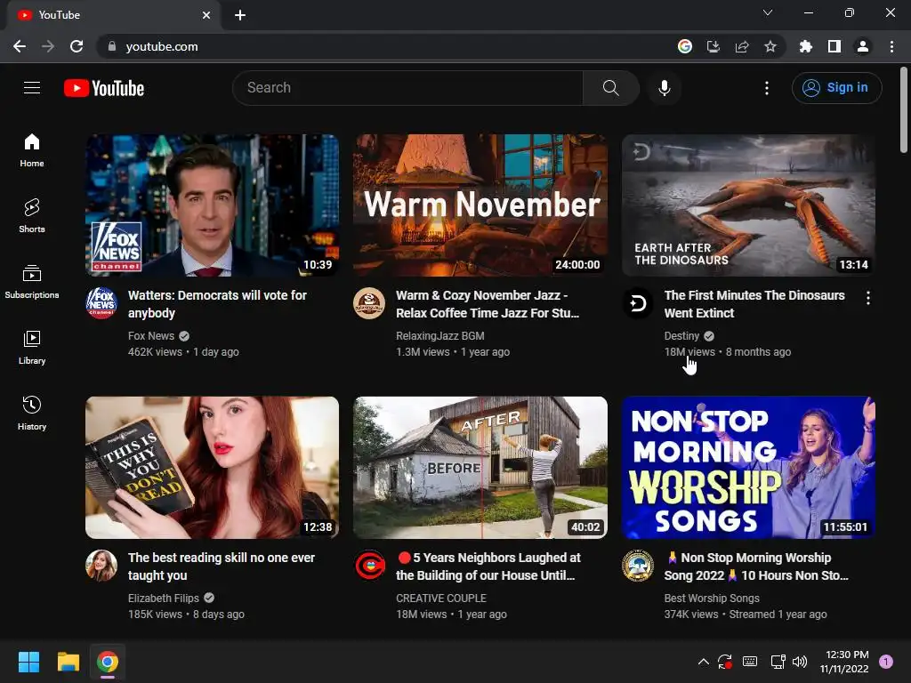Open the three-dot menu on the Dinosaurs video
Image resolution: width=911 pixels, height=683 pixels.
point(868,298)
